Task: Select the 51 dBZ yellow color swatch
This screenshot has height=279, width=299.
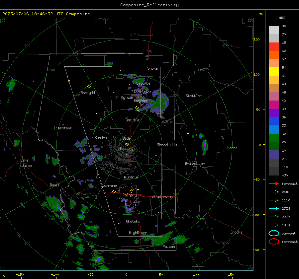Action: point(274,71)
